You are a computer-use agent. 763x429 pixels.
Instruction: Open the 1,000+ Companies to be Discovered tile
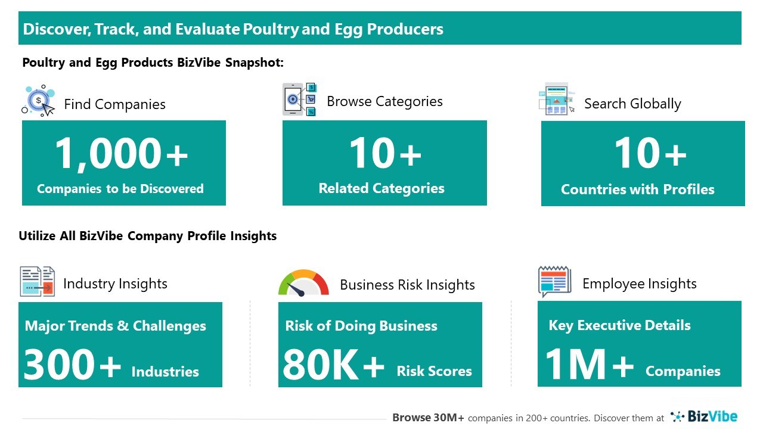124,163
